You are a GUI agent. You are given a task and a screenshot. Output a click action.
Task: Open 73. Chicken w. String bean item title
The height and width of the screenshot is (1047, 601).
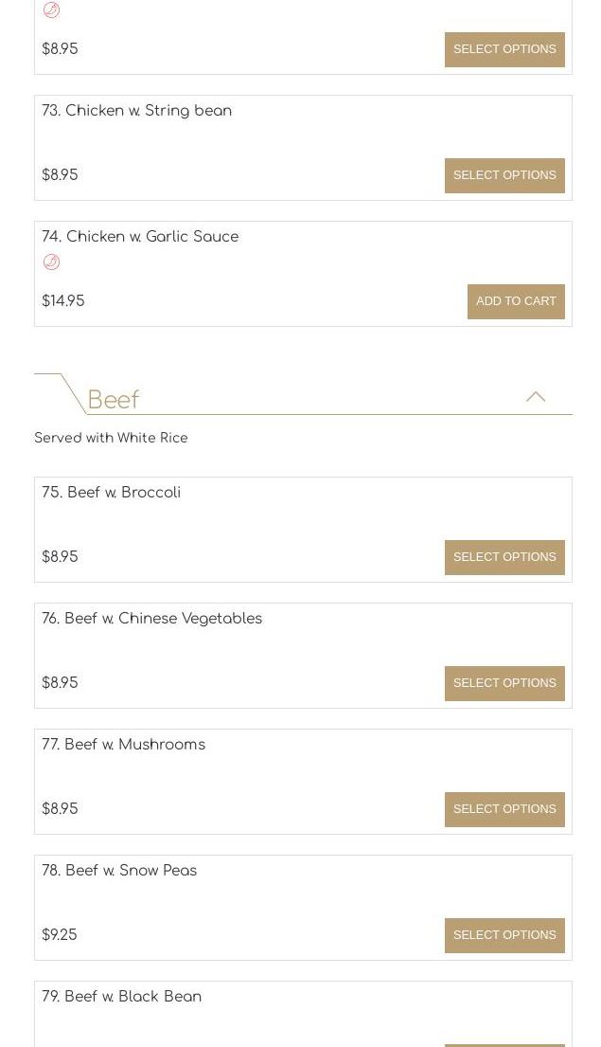tap(136, 111)
